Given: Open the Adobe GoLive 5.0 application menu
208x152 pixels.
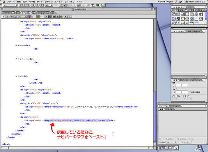Looking at the screenshot, I should [x=195, y=2].
